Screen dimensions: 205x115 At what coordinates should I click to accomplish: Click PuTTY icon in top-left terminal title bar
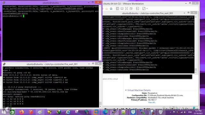point(4,3)
